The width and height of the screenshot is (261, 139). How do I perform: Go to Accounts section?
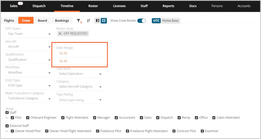244,6
